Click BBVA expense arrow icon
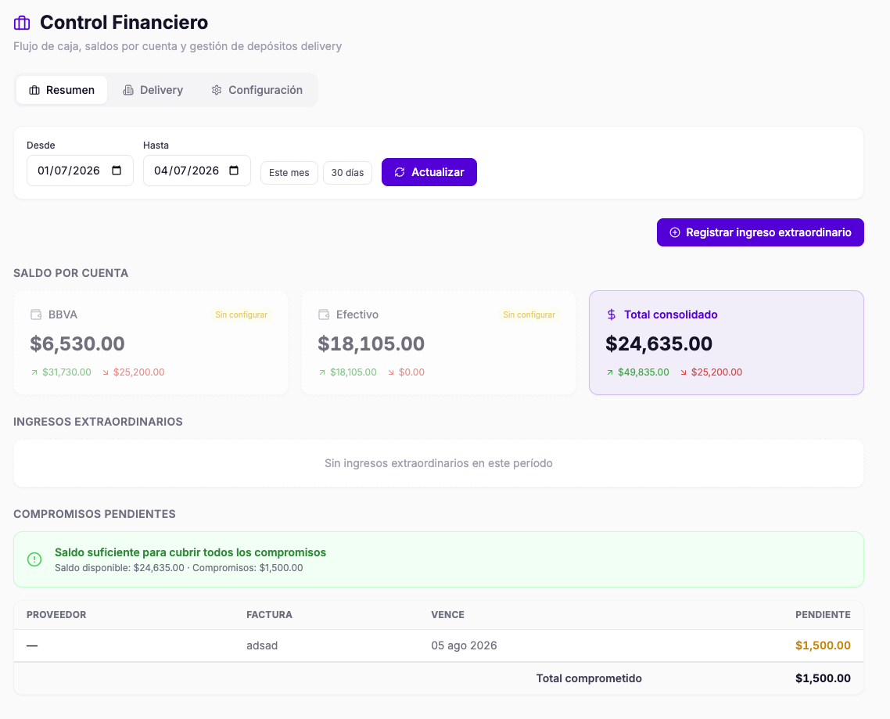The height and width of the screenshot is (719, 890). (x=106, y=372)
